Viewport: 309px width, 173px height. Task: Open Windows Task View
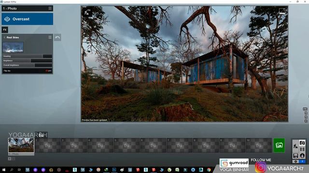[19, 170]
